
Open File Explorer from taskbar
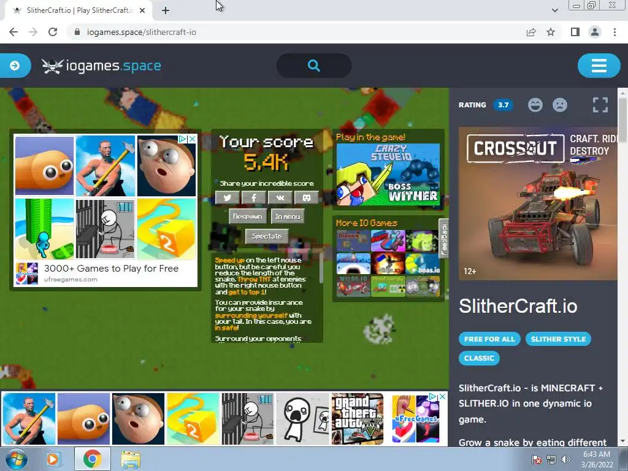131,459
